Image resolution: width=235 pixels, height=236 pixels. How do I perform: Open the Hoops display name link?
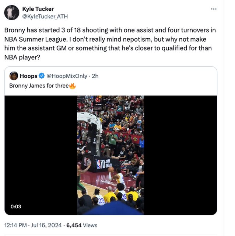(x=28, y=76)
